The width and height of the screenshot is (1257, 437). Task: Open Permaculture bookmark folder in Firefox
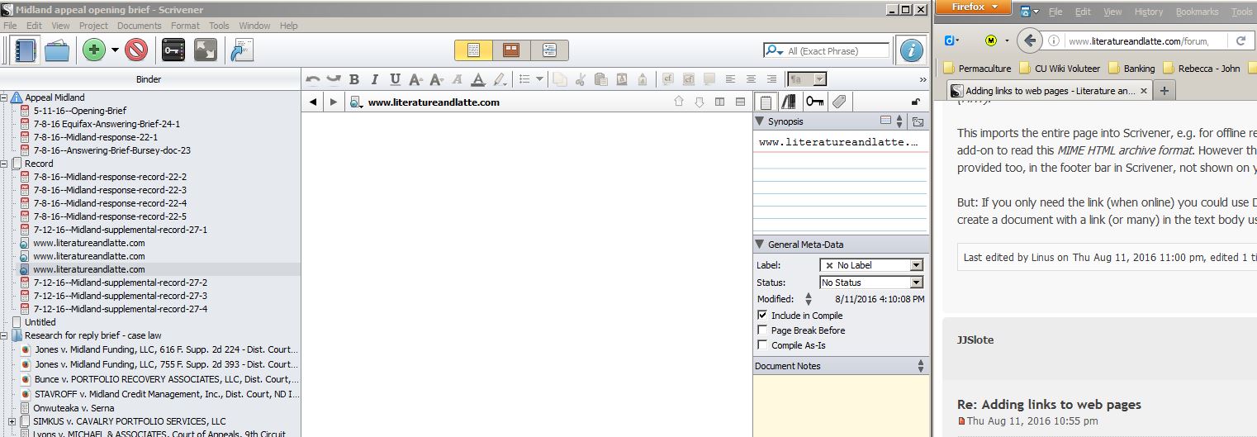point(976,69)
